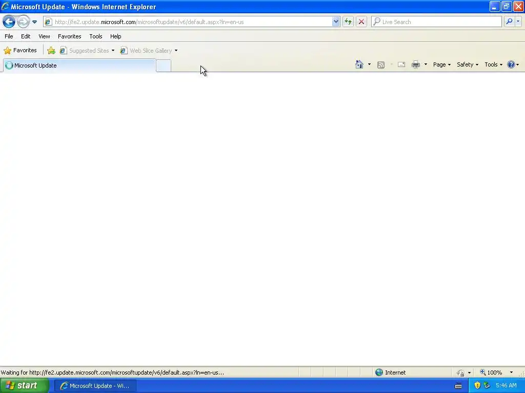525x393 pixels.
Task: Click into the Live Search box
Action: tap(436, 22)
